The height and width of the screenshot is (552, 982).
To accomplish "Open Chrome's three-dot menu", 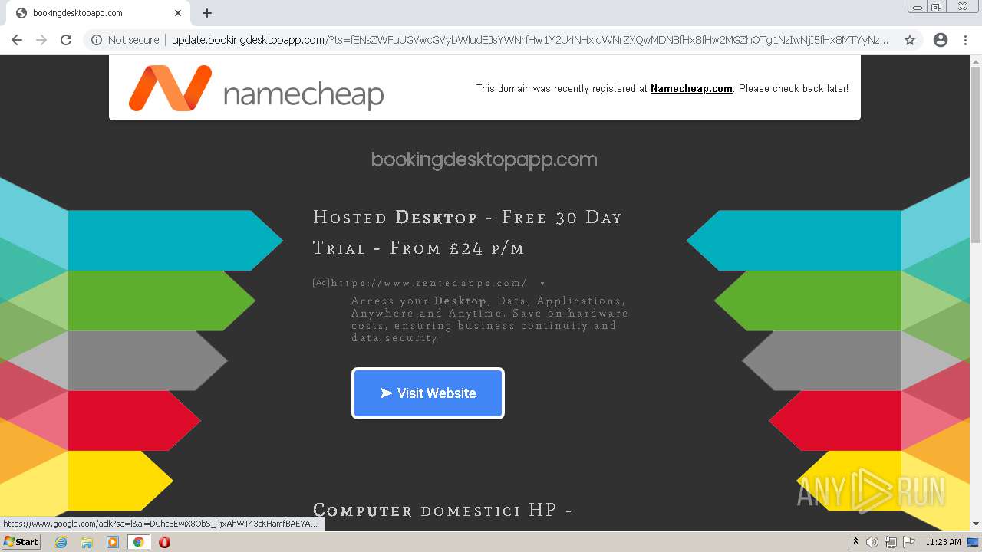I will coord(965,40).
